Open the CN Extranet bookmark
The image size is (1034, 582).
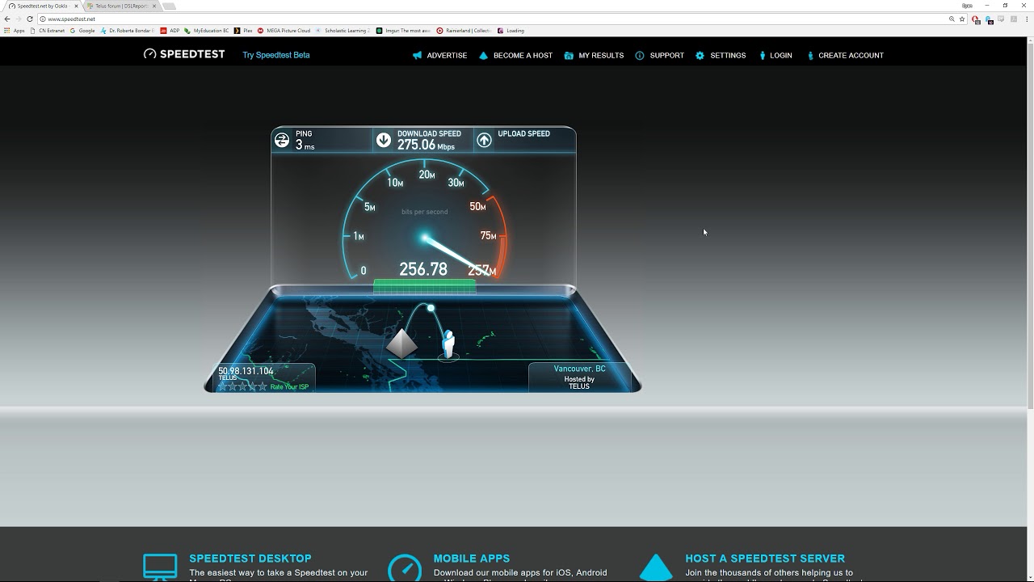click(x=48, y=31)
